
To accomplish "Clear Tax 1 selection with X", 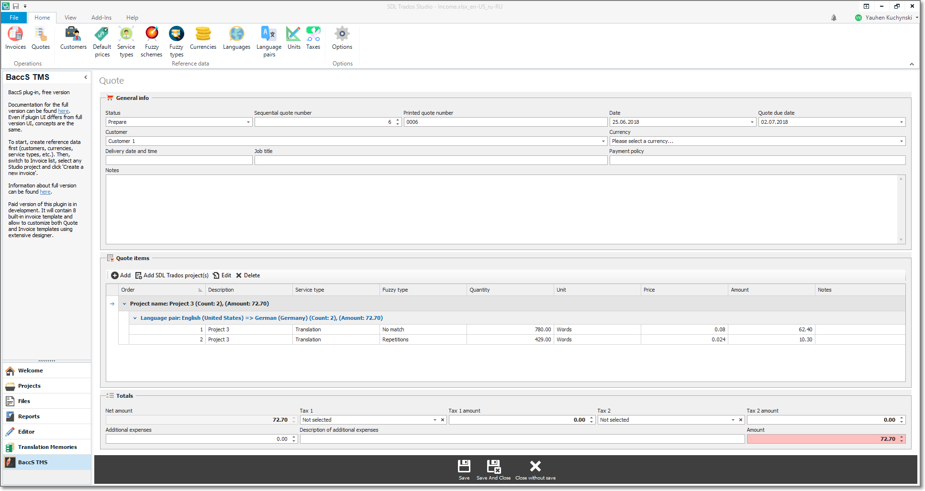I will coord(443,420).
